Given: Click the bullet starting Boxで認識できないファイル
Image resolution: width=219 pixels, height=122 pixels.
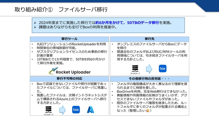Looking at the screenshot, I should point(72,88).
